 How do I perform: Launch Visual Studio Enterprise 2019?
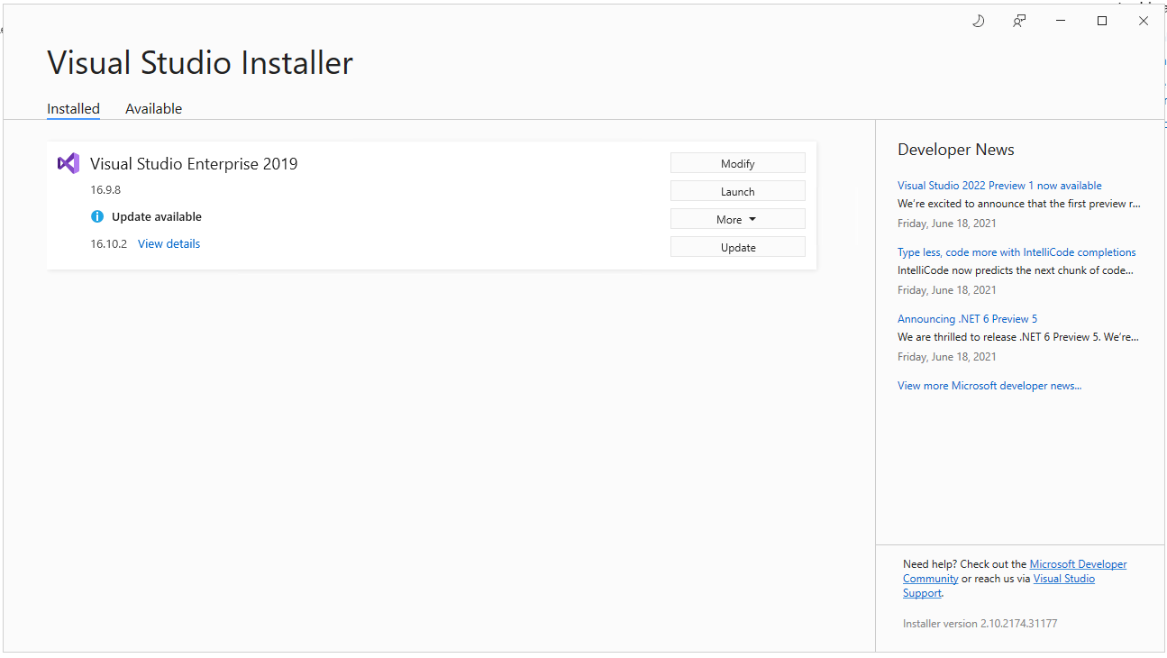[737, 191]
